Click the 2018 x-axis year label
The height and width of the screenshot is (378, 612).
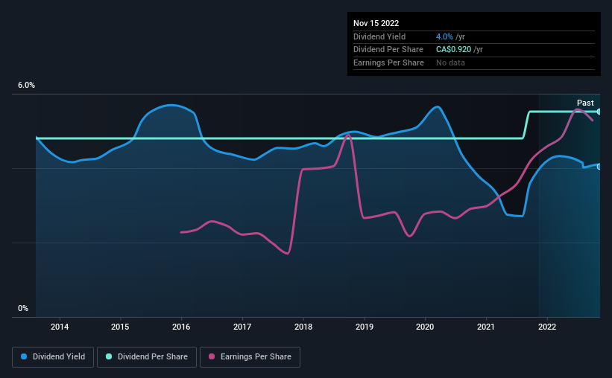click(303, 327)
